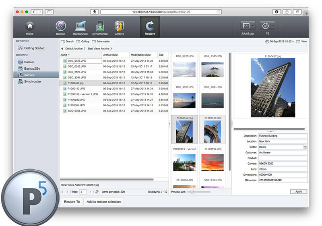Go back with the browser back arrow
Viewport: 322px width, 226px height.
pos(34,12)
